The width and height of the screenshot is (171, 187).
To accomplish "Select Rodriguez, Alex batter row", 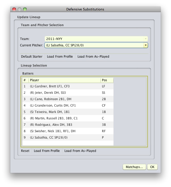I will pyautogui.click(x=68, y=125).
